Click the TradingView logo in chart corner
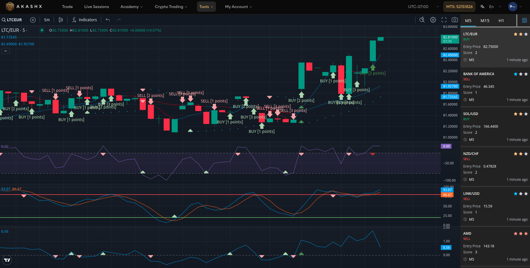Viewport: 530px width, 268px height. click(x=7, y=260)
